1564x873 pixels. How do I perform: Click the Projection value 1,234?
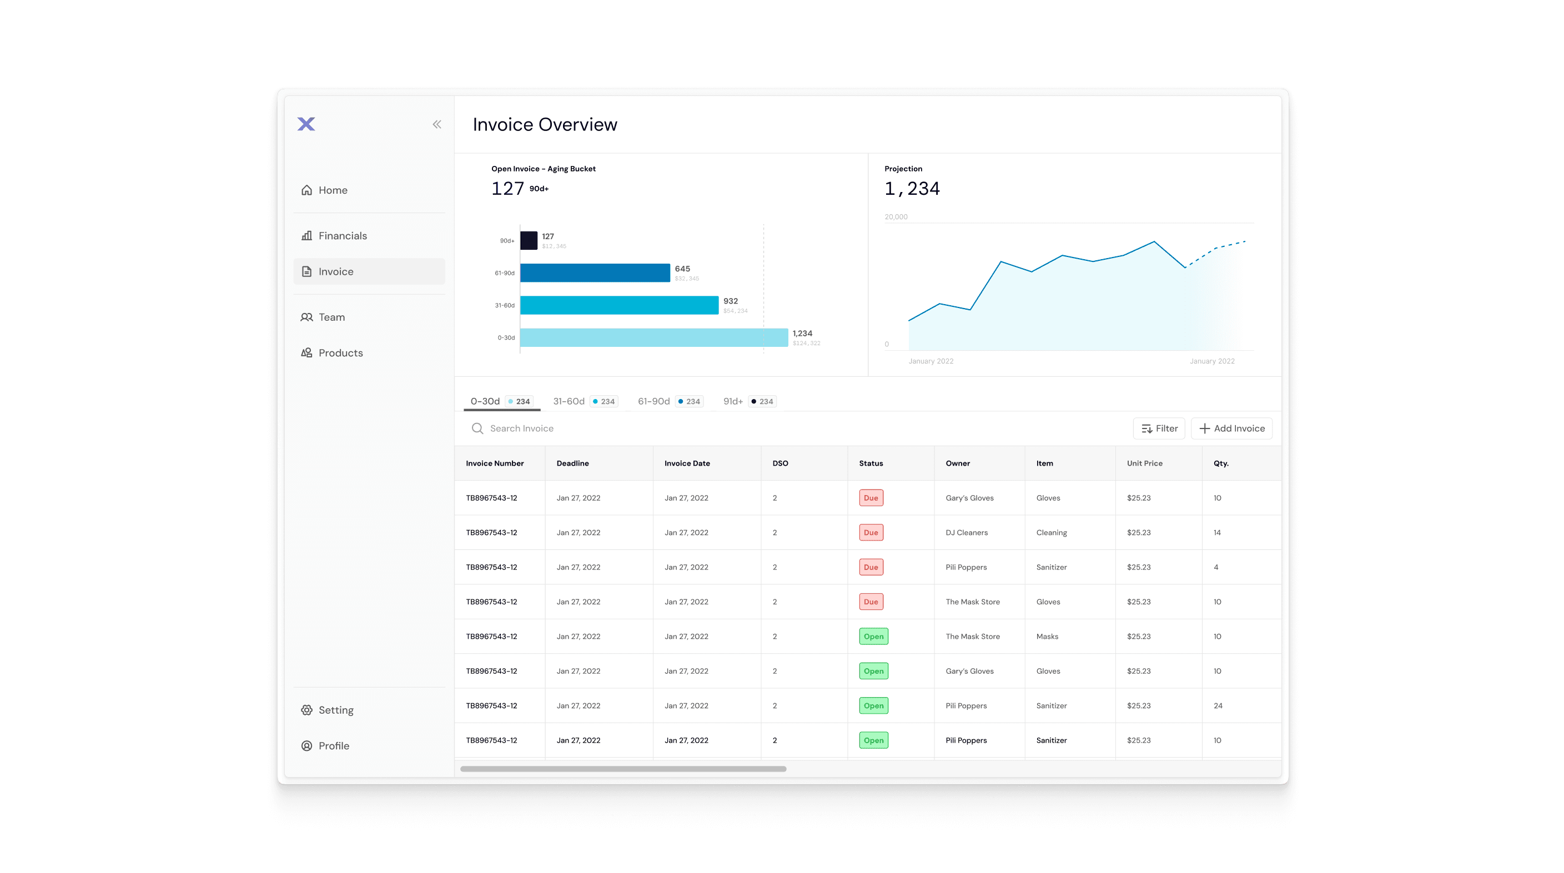(x=912, y=189)
